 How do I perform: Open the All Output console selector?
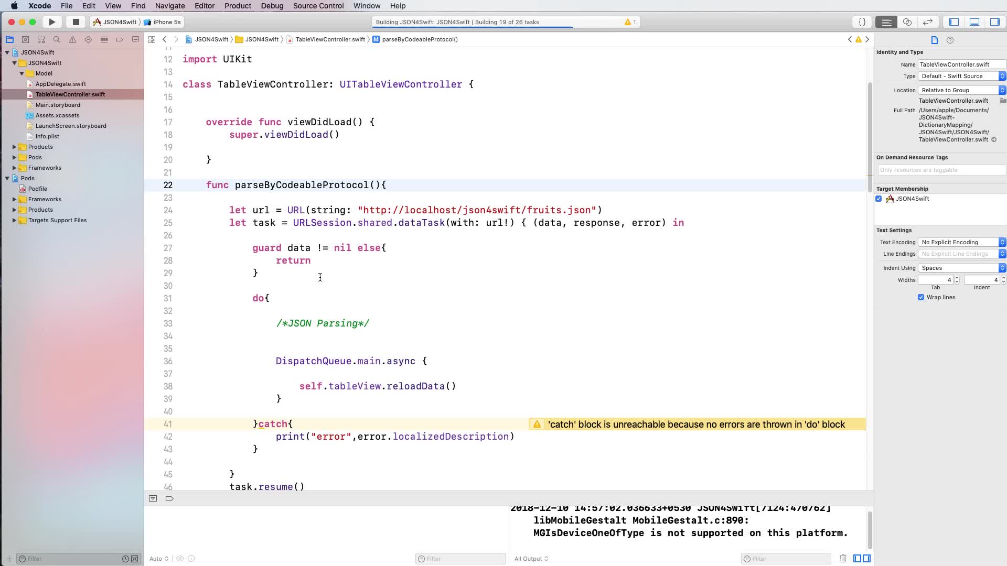(531, 559)
